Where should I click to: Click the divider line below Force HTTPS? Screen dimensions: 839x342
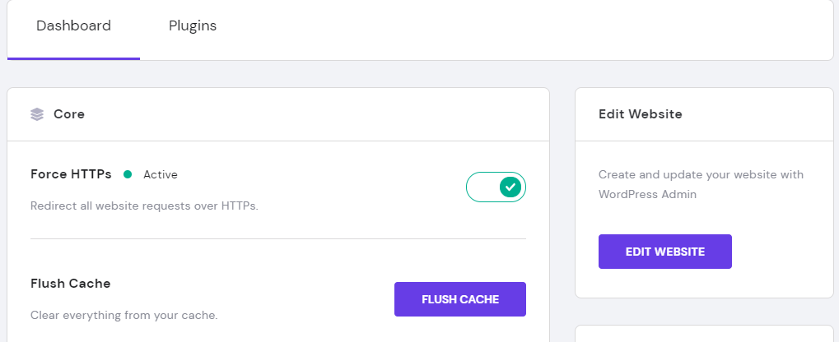pos(277,239)
